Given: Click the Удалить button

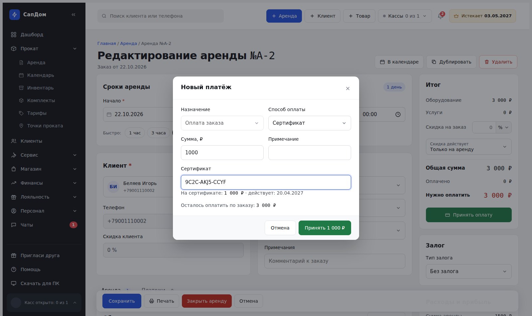Looking at the screenshot, I should click(x=498, y=62).
